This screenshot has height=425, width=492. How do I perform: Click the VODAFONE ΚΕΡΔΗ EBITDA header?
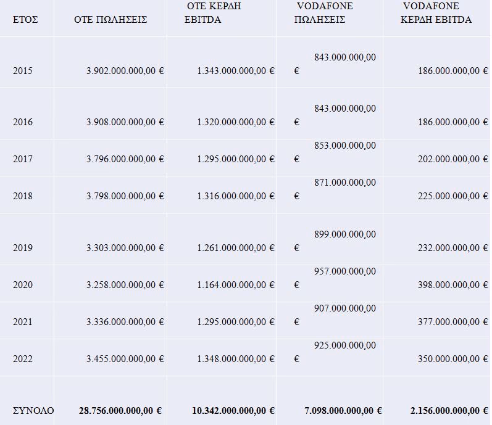(436, 13)
